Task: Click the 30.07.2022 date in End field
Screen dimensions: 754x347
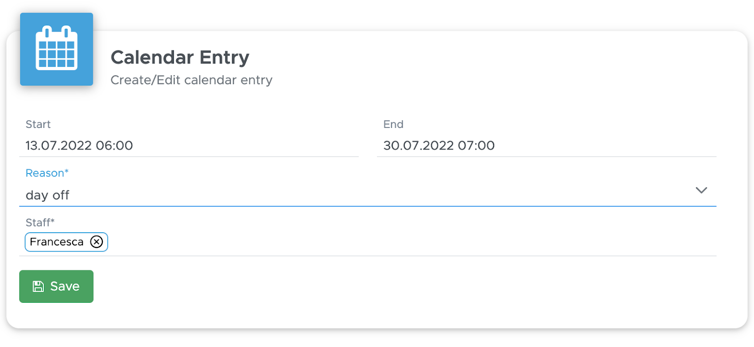Action: pos(418,145)
